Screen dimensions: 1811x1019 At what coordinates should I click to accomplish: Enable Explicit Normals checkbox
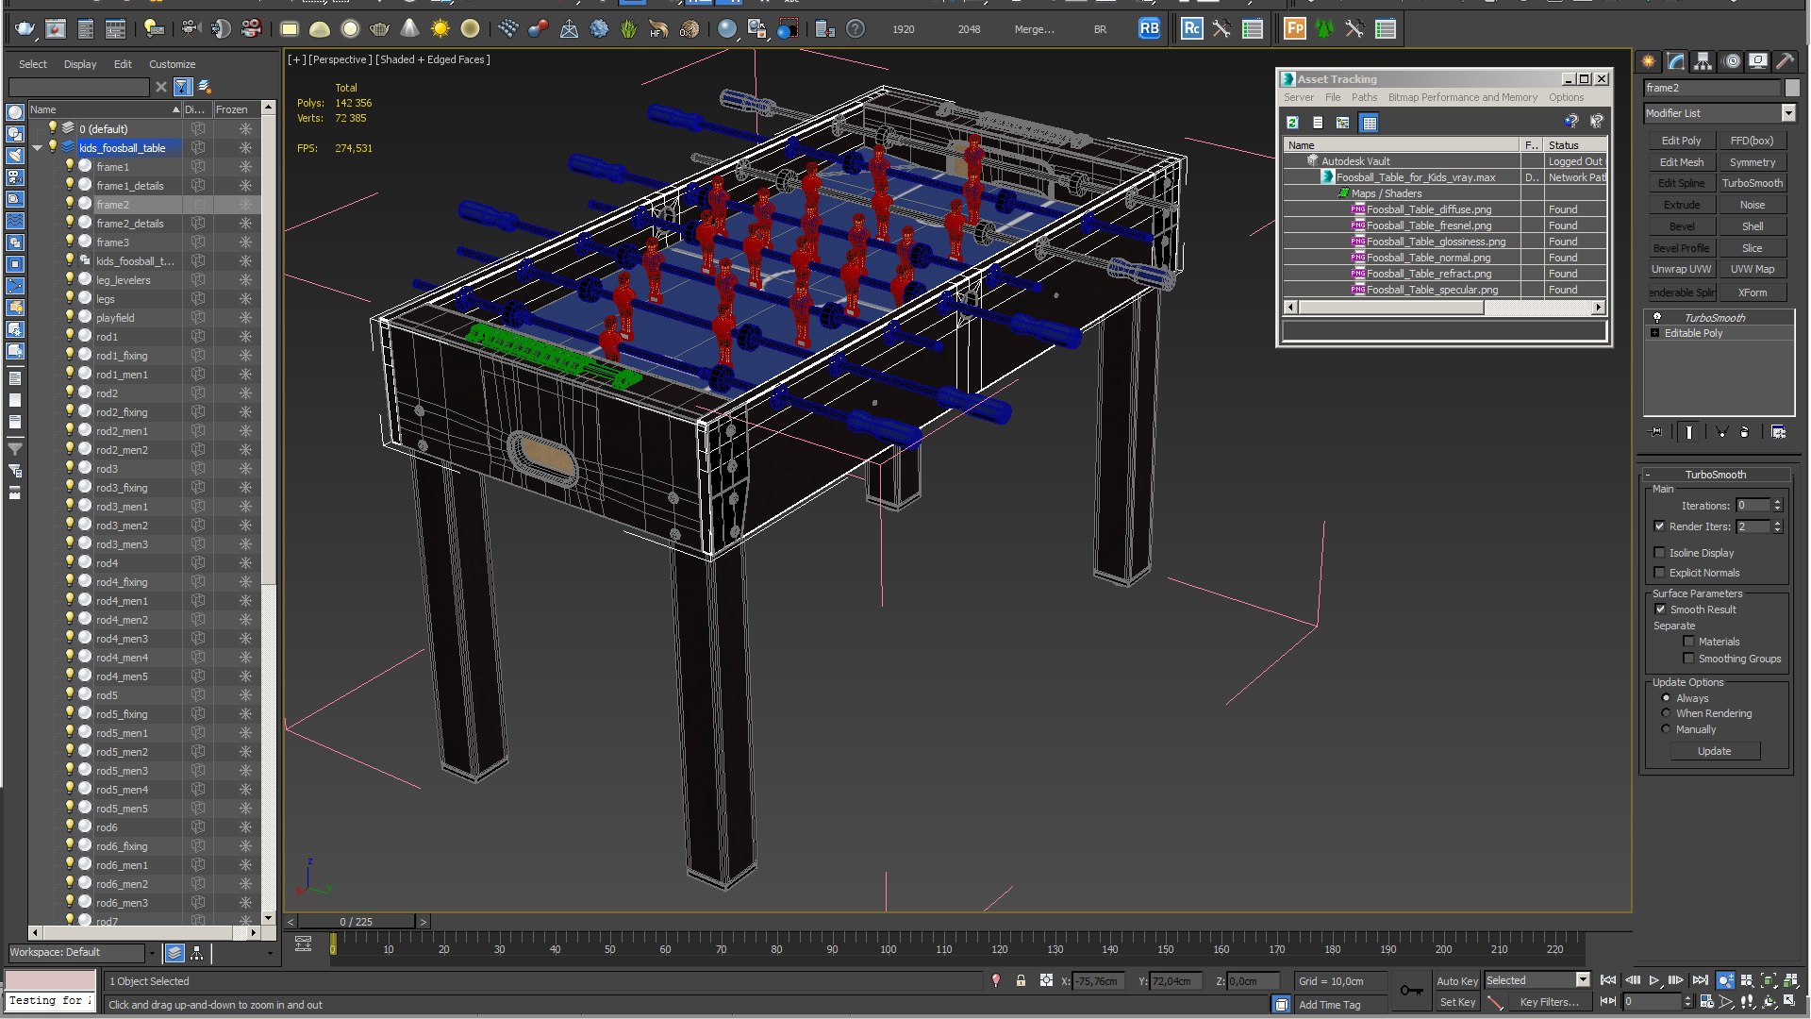(1659, 573)
